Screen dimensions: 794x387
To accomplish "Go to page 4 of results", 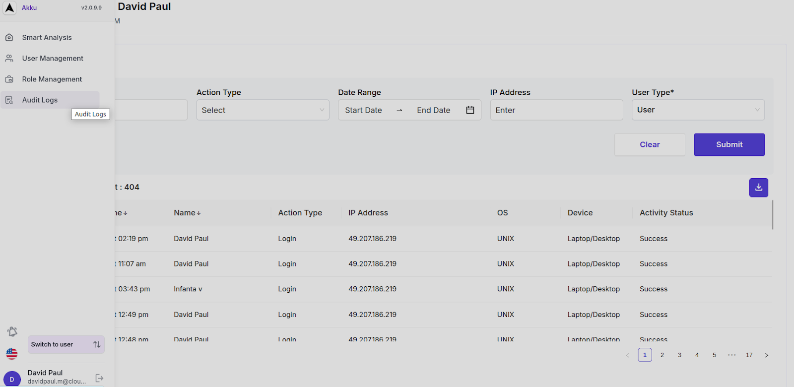I will click(x=697, y=355).
